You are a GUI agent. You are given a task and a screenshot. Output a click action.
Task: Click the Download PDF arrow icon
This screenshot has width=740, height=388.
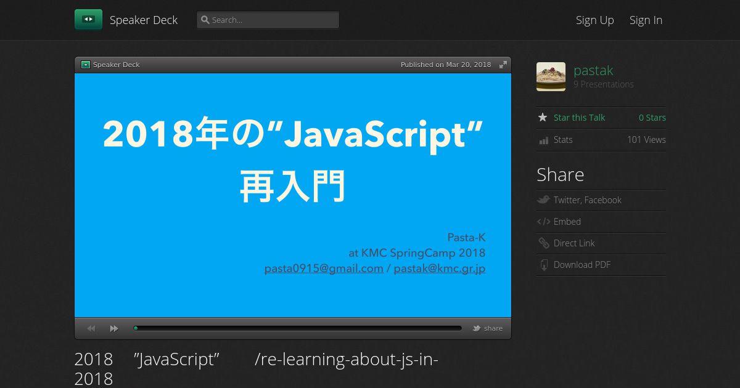pyautogui.click(x=543, y=265)
